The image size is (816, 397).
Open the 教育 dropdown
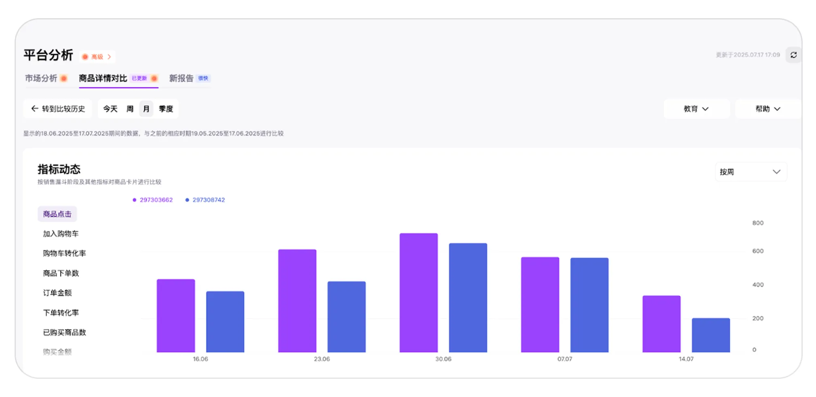(x=696, y=109)
